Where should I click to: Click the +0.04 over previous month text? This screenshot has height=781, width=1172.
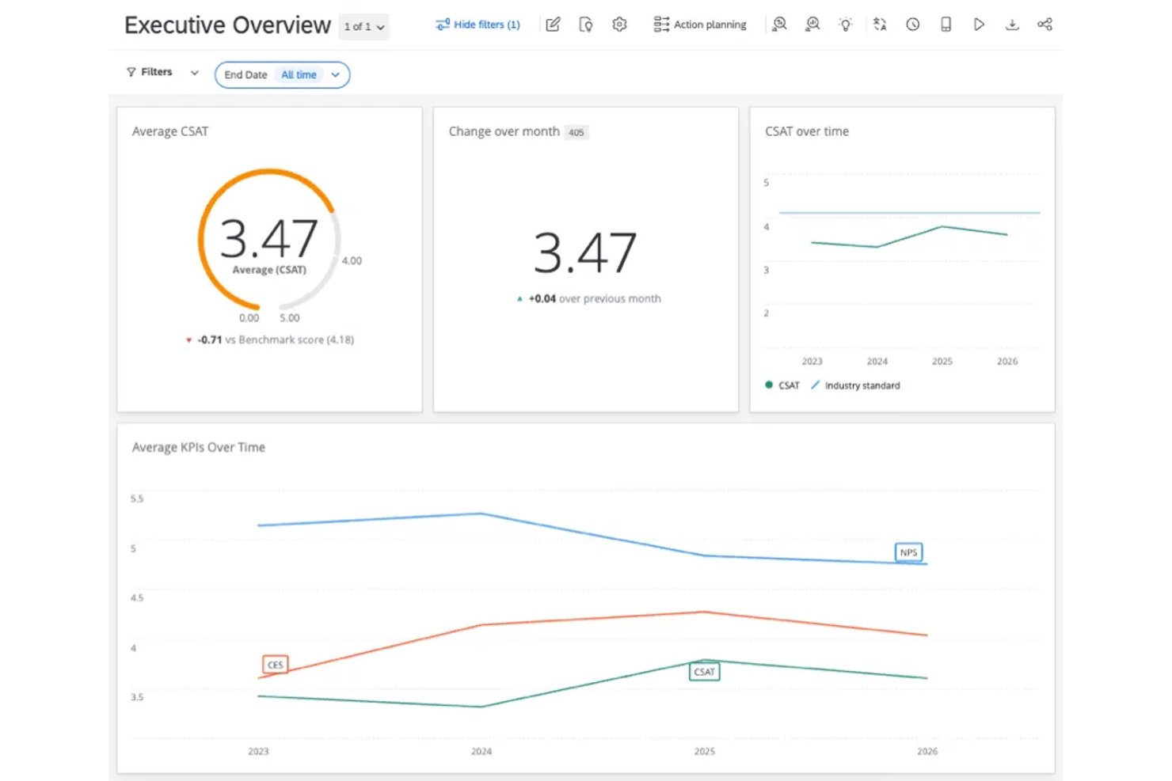coord(588,298)
